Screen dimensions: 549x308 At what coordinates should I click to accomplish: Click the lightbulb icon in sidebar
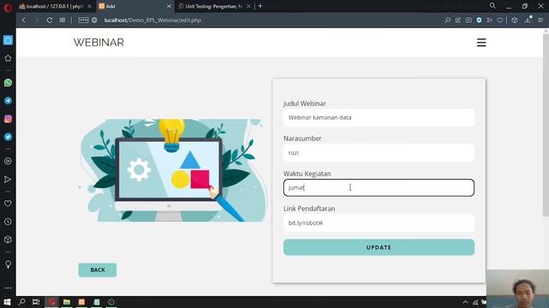click(x=8, y=264)
